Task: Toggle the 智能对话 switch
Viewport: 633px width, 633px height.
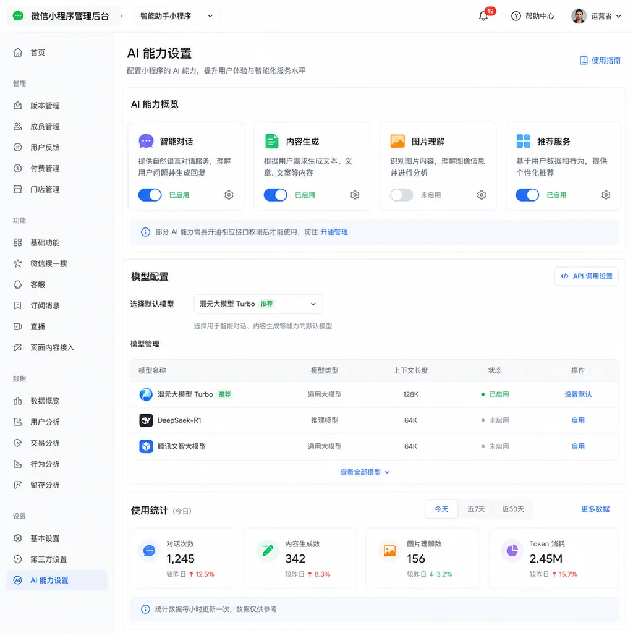Action: coord(150,195)
